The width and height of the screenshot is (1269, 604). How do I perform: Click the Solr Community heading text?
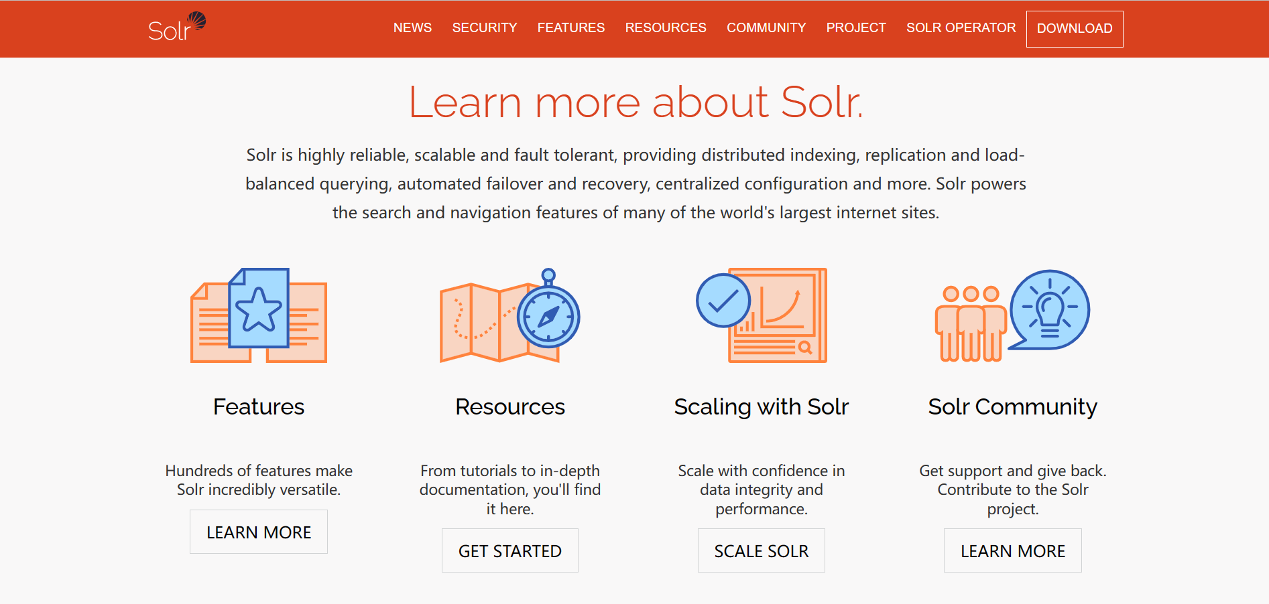[x=1012, y=406]
